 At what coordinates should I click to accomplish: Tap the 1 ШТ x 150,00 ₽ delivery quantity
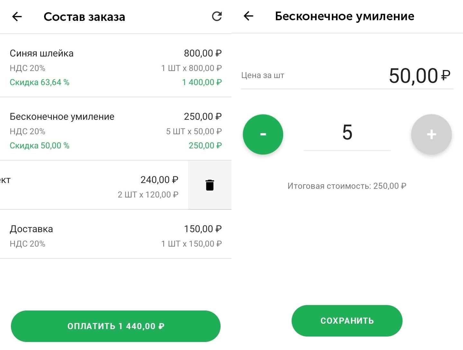(x=192, y=244)
